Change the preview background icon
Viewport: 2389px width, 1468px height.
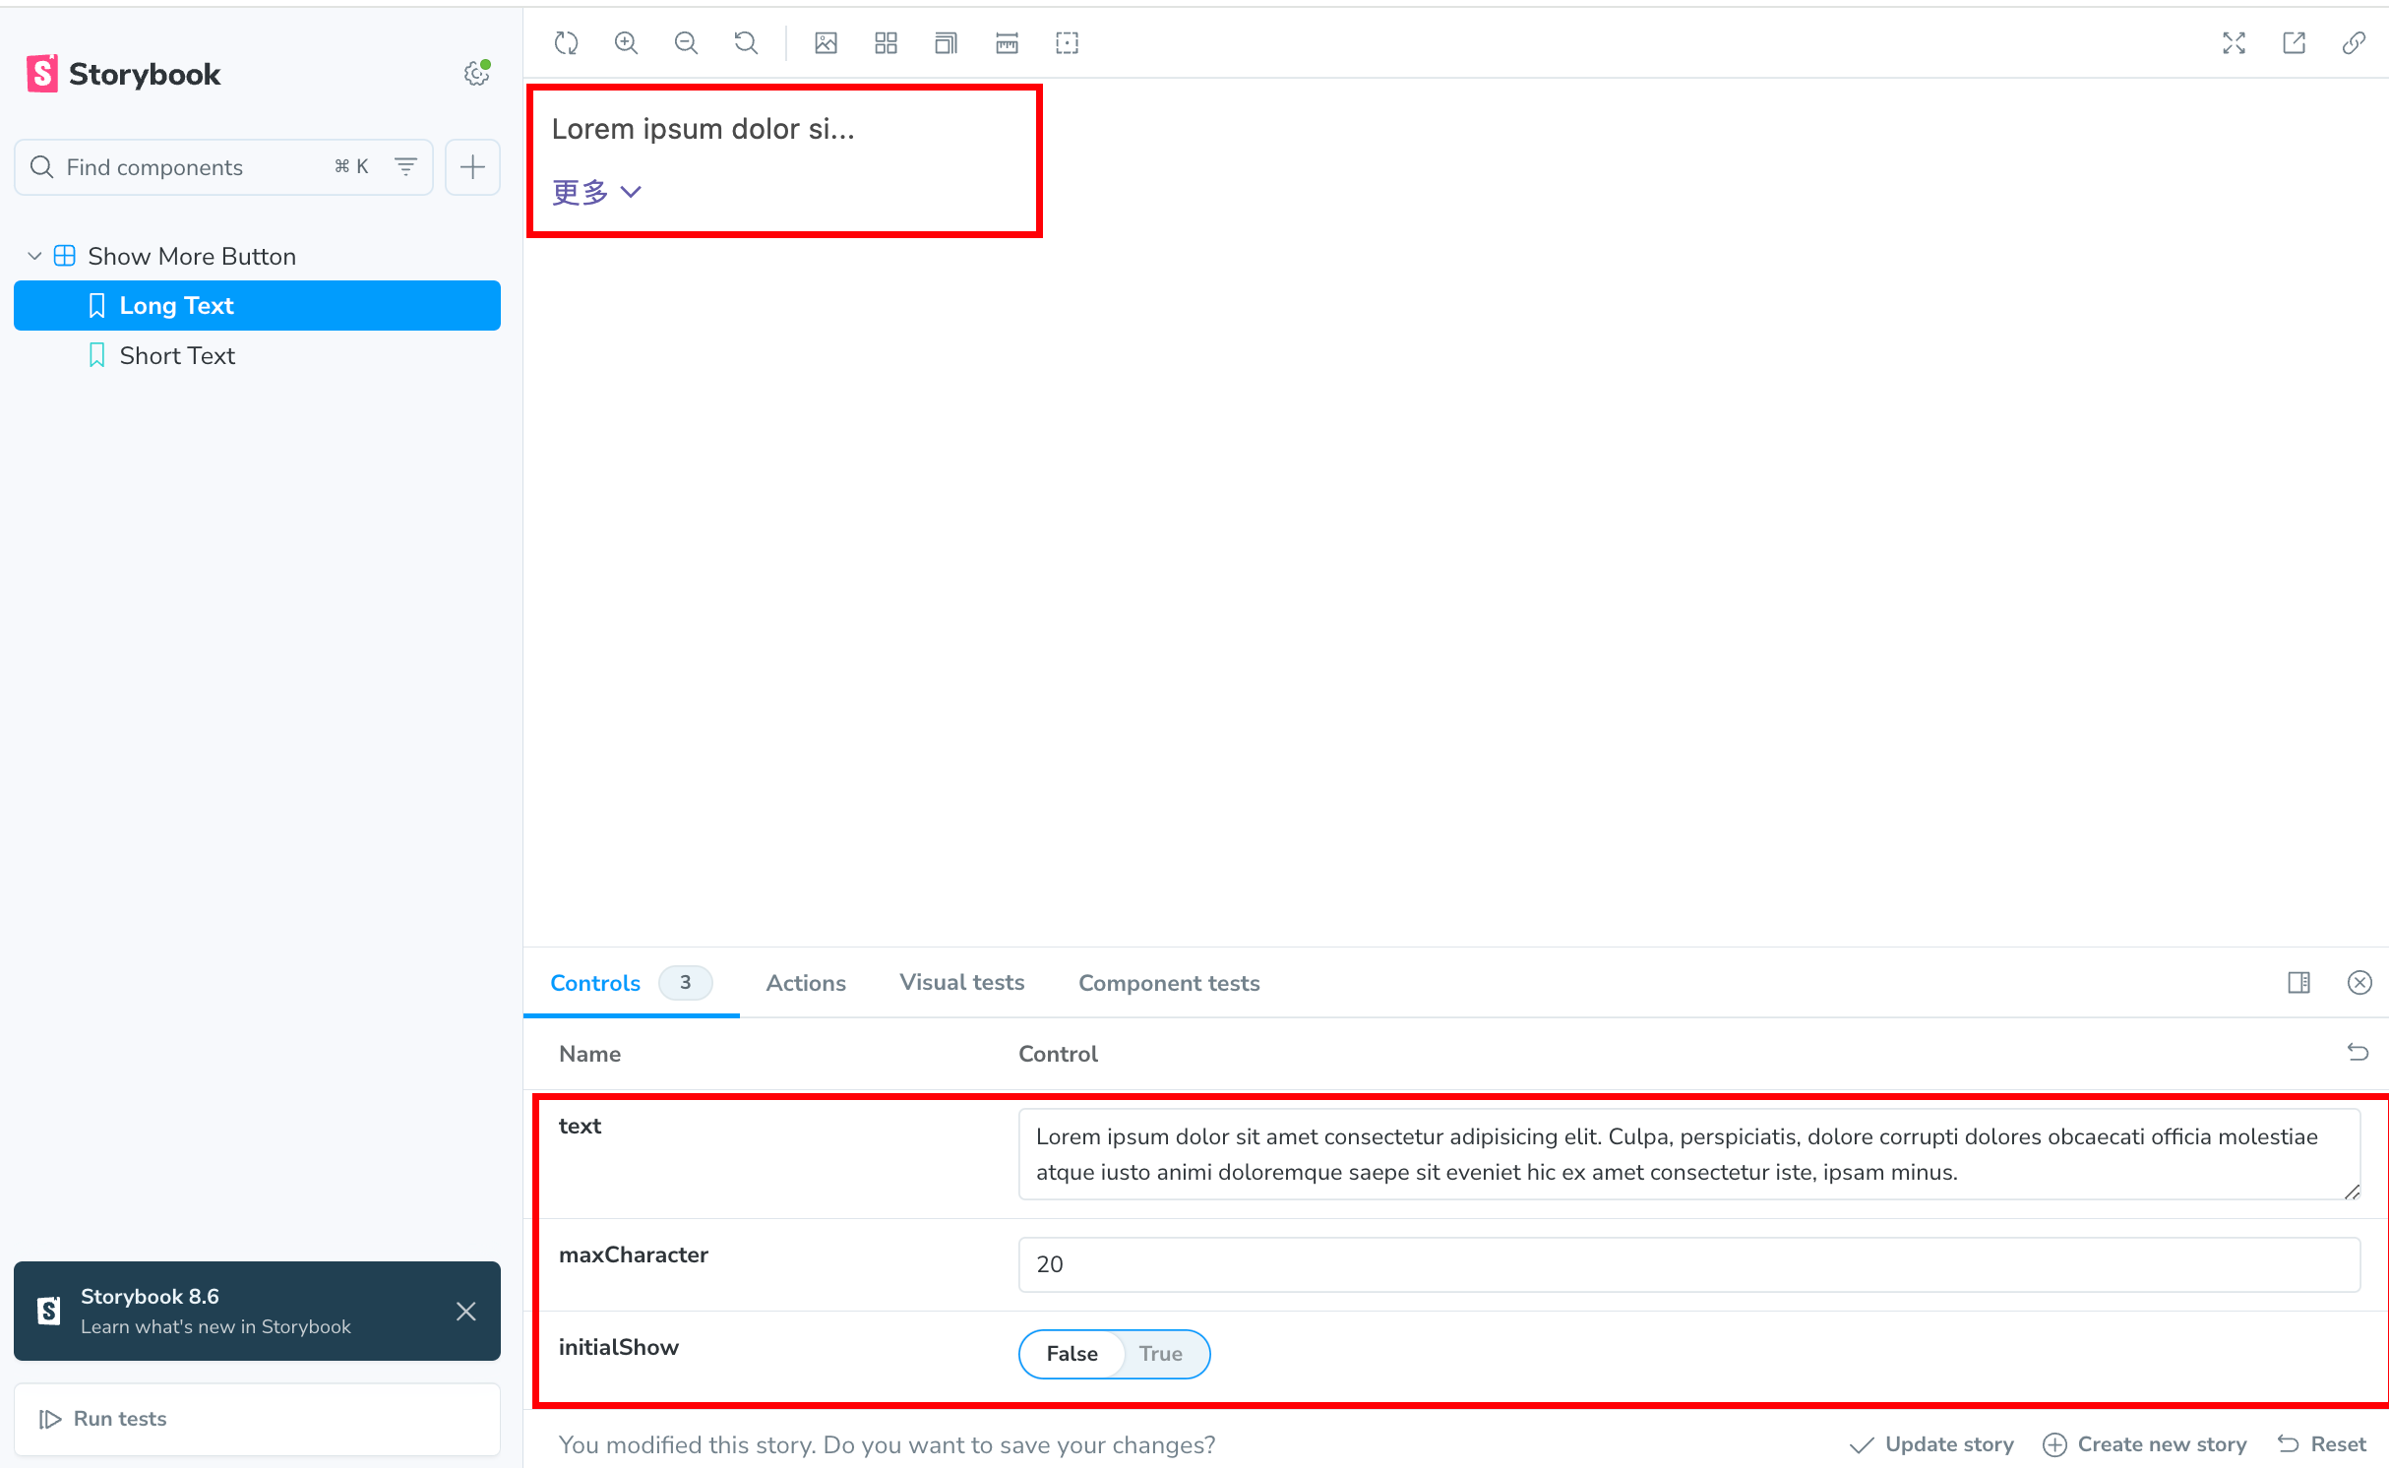tap(826, 43)
